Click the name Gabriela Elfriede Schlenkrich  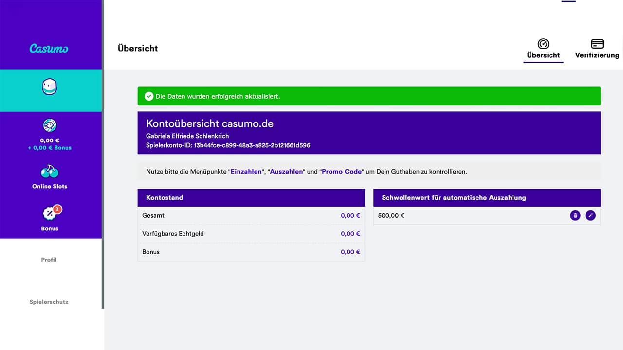[x=187, y=136]
